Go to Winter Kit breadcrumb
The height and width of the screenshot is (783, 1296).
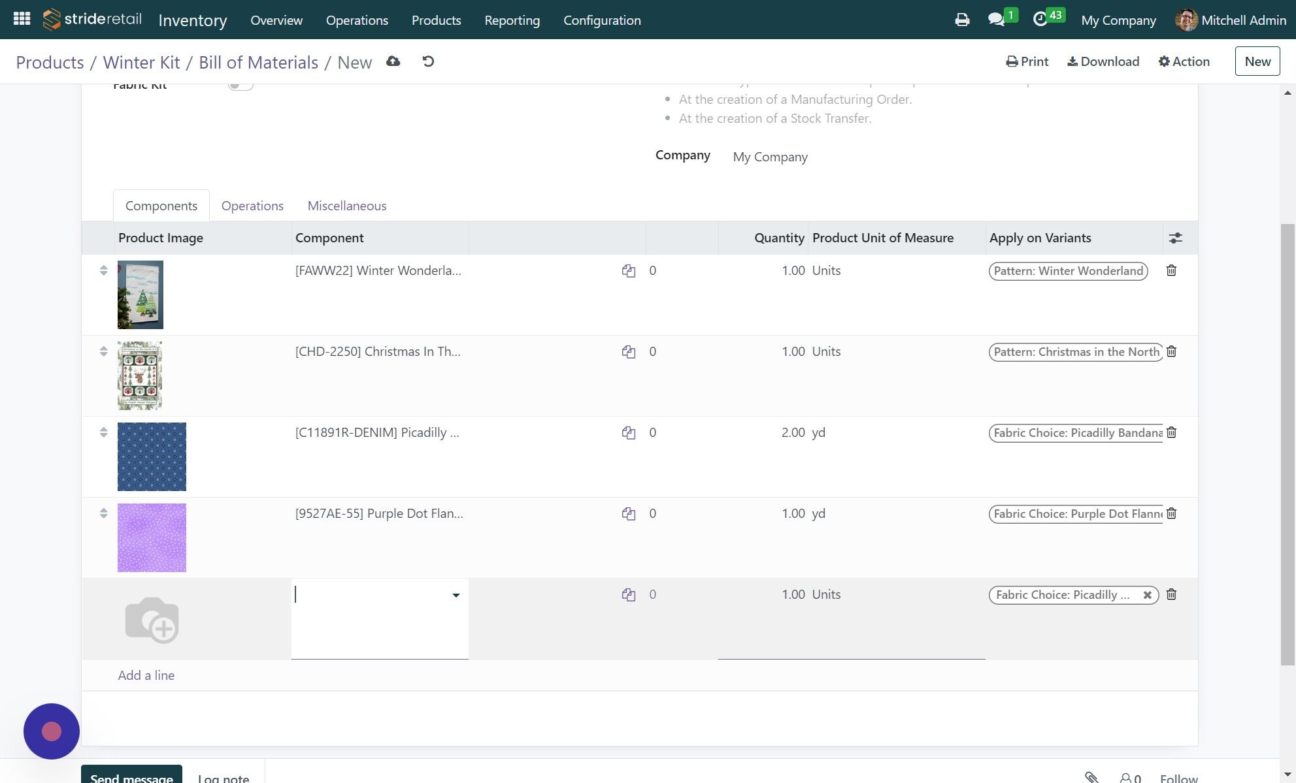141,63
